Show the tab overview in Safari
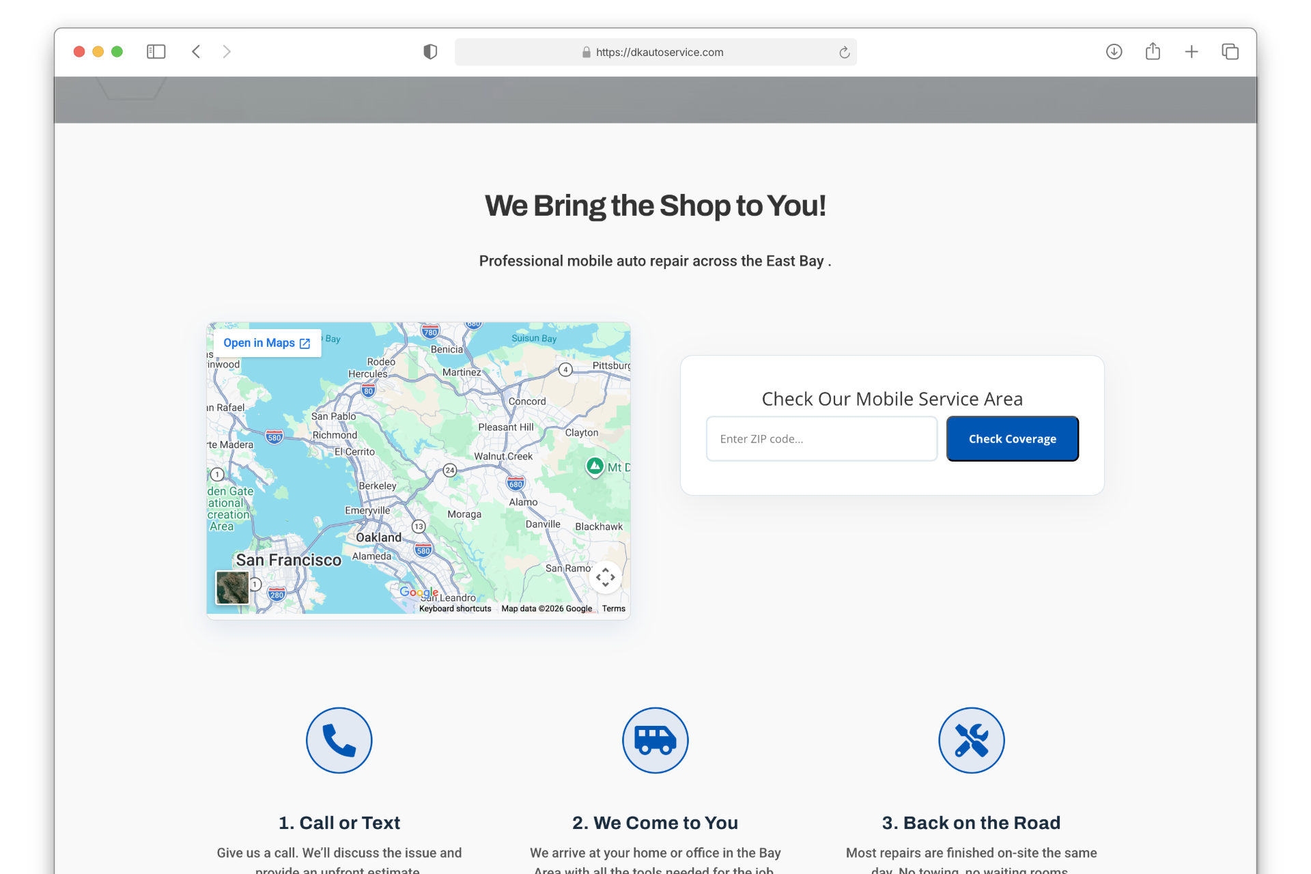This screenshot has height=874, width=1311. click(x=1230, y=52)
